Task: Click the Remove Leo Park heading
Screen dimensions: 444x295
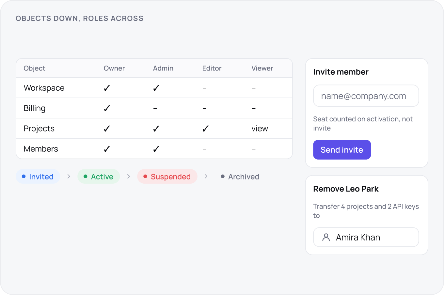Action: click(x=346, y=189)
